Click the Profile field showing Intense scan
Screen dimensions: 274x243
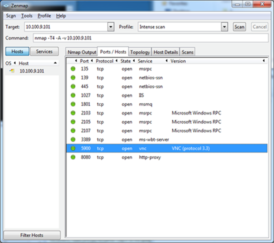[180, 27]
